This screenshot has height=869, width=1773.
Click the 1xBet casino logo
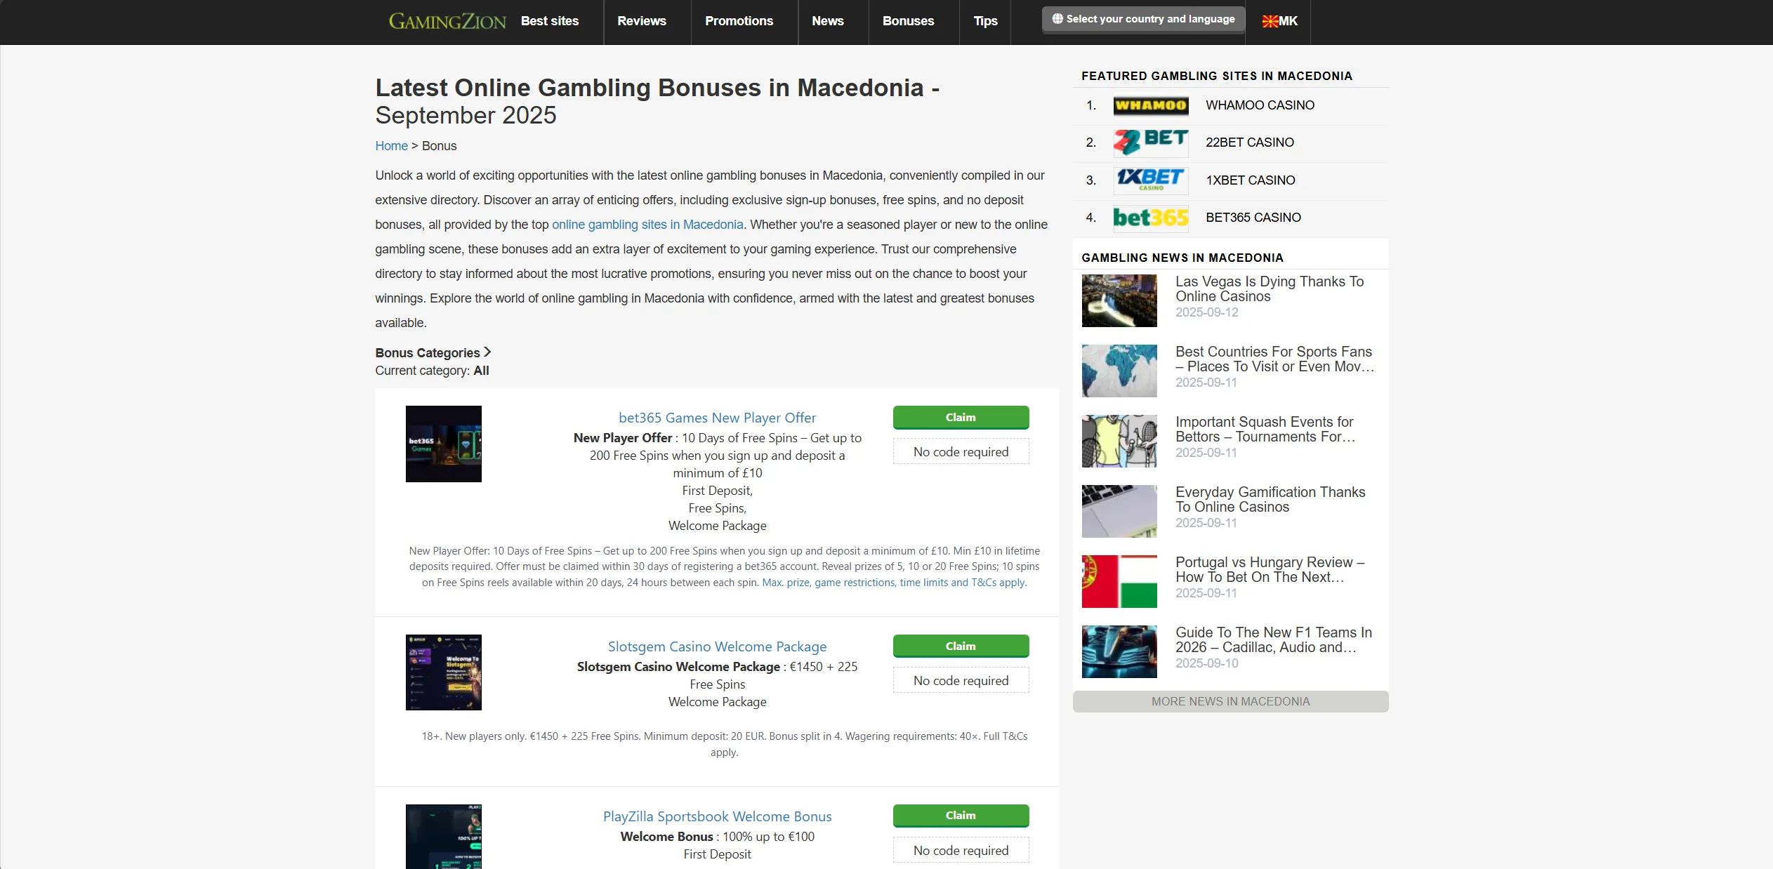coord(1151,180)
